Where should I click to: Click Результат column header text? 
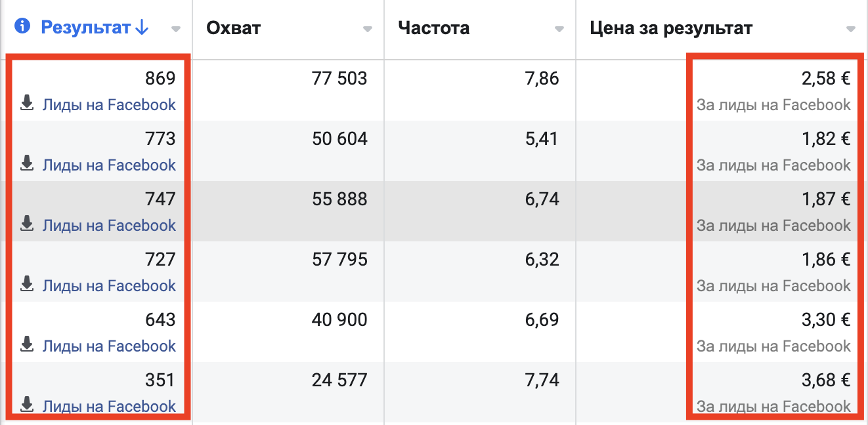[85, 28]
